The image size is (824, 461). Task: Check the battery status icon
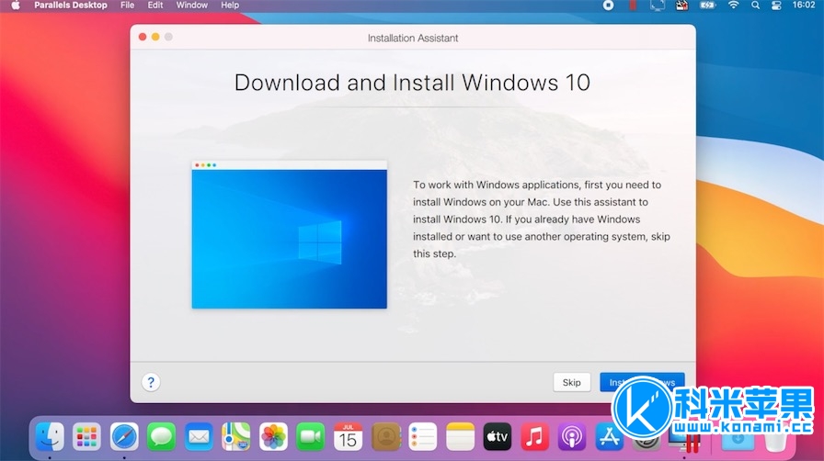707,6
